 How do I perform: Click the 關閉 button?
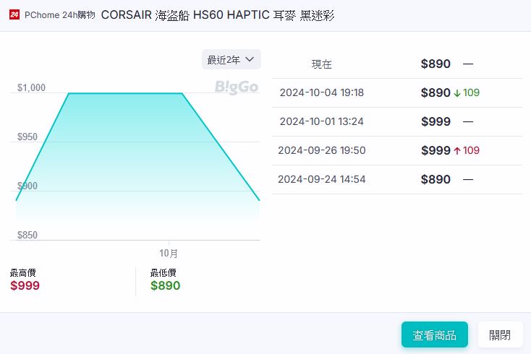click(500, 334)
